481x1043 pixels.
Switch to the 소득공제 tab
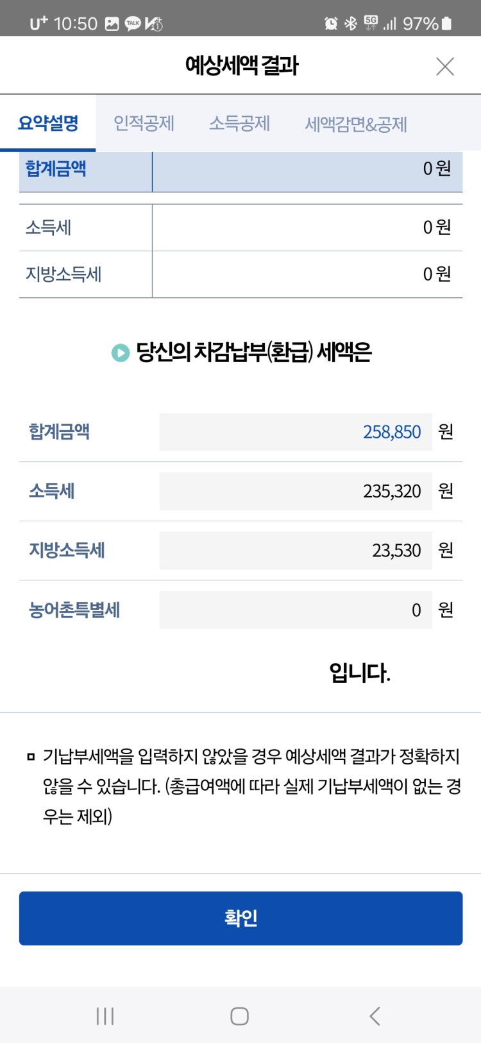click(239, 123)
